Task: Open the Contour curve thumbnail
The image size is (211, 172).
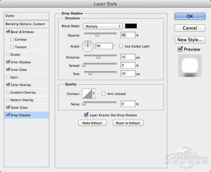Action: pos(87,94)
